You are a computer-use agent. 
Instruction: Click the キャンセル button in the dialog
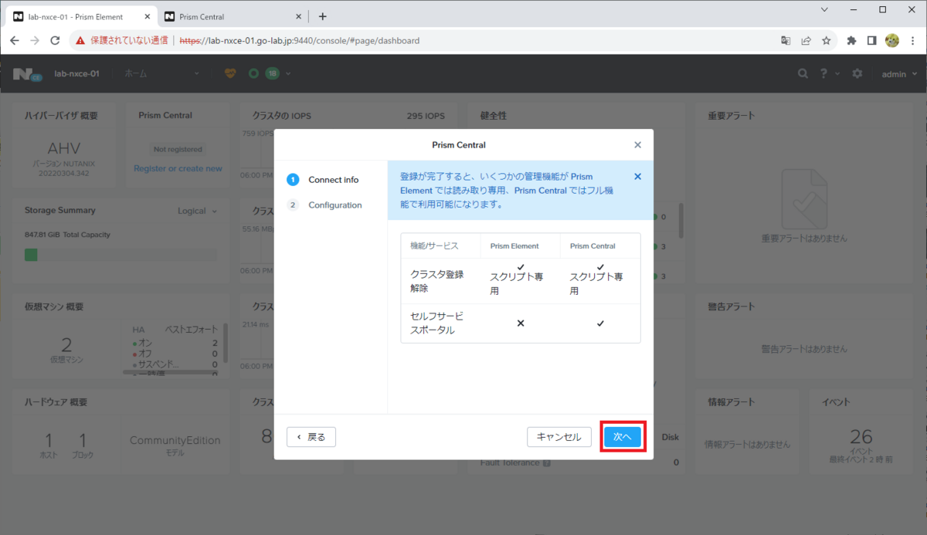[x=559, y=437]
